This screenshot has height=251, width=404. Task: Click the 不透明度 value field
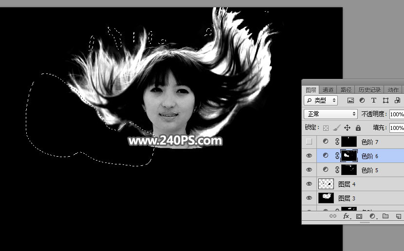tap(396, 114)
